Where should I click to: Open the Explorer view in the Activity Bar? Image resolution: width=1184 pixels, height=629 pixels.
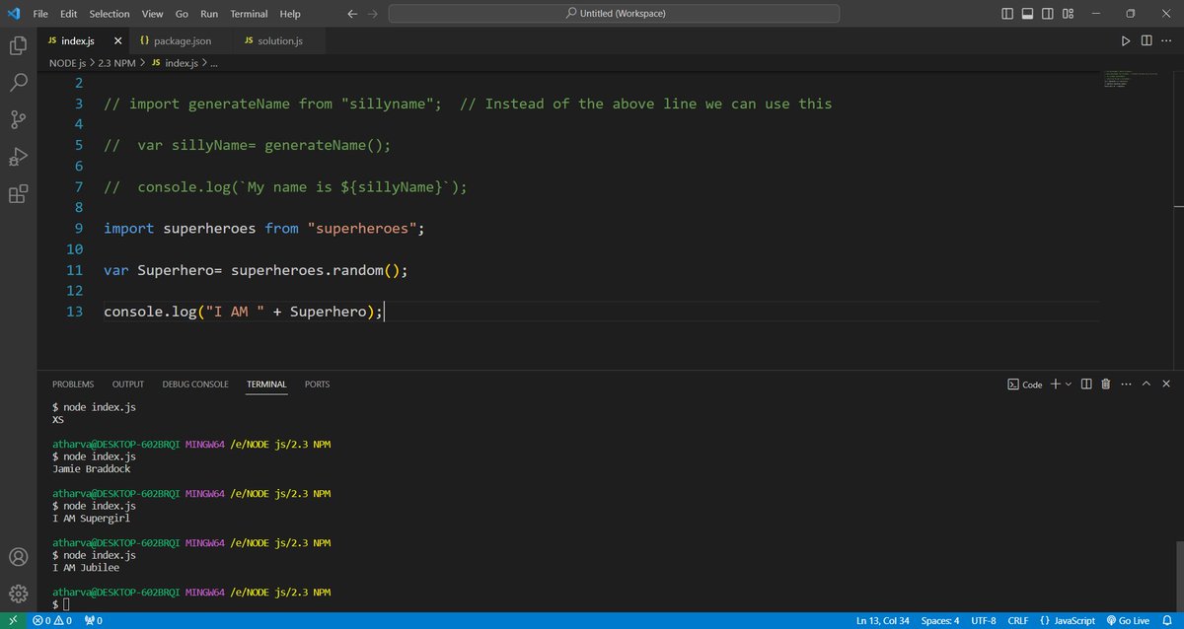pyautogui.click(x=17, y=45)
